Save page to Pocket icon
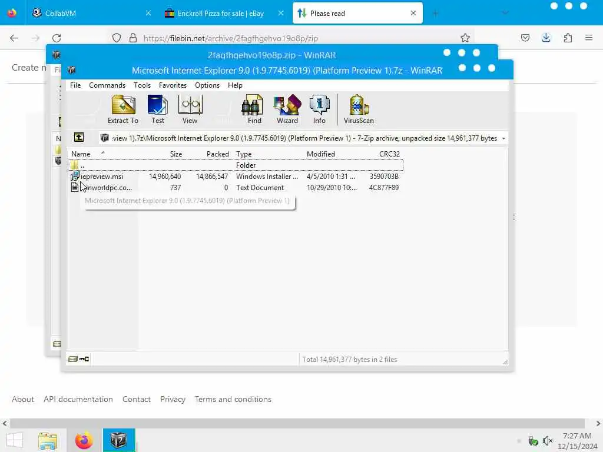The height and width of the screenshot is (452, 603). coord(525,38)
